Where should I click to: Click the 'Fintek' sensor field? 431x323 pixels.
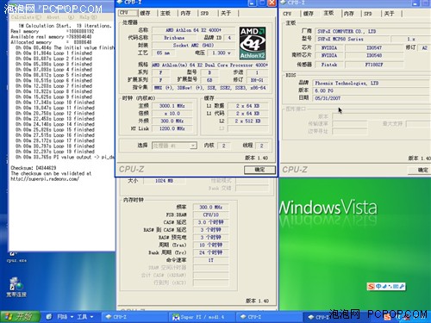[x=329, y=65]
